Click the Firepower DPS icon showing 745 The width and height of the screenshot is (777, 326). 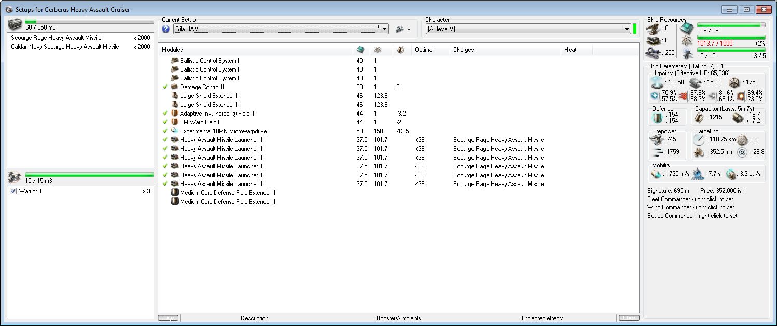click(658, 140)
